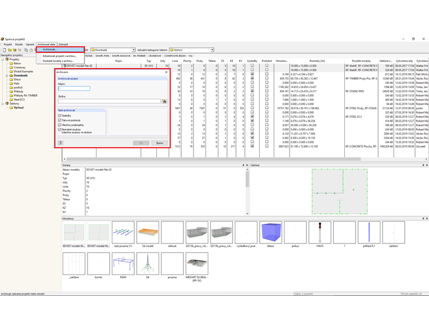The height and width of the screenshot is (333, 429).
Task: Toggle Výsledky checkbox in RF-STANZ-PRO row
Action: 252,91
